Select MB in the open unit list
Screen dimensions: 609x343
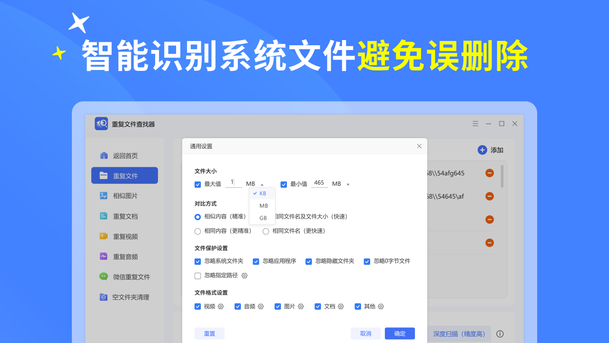click(x=263, y=205)
